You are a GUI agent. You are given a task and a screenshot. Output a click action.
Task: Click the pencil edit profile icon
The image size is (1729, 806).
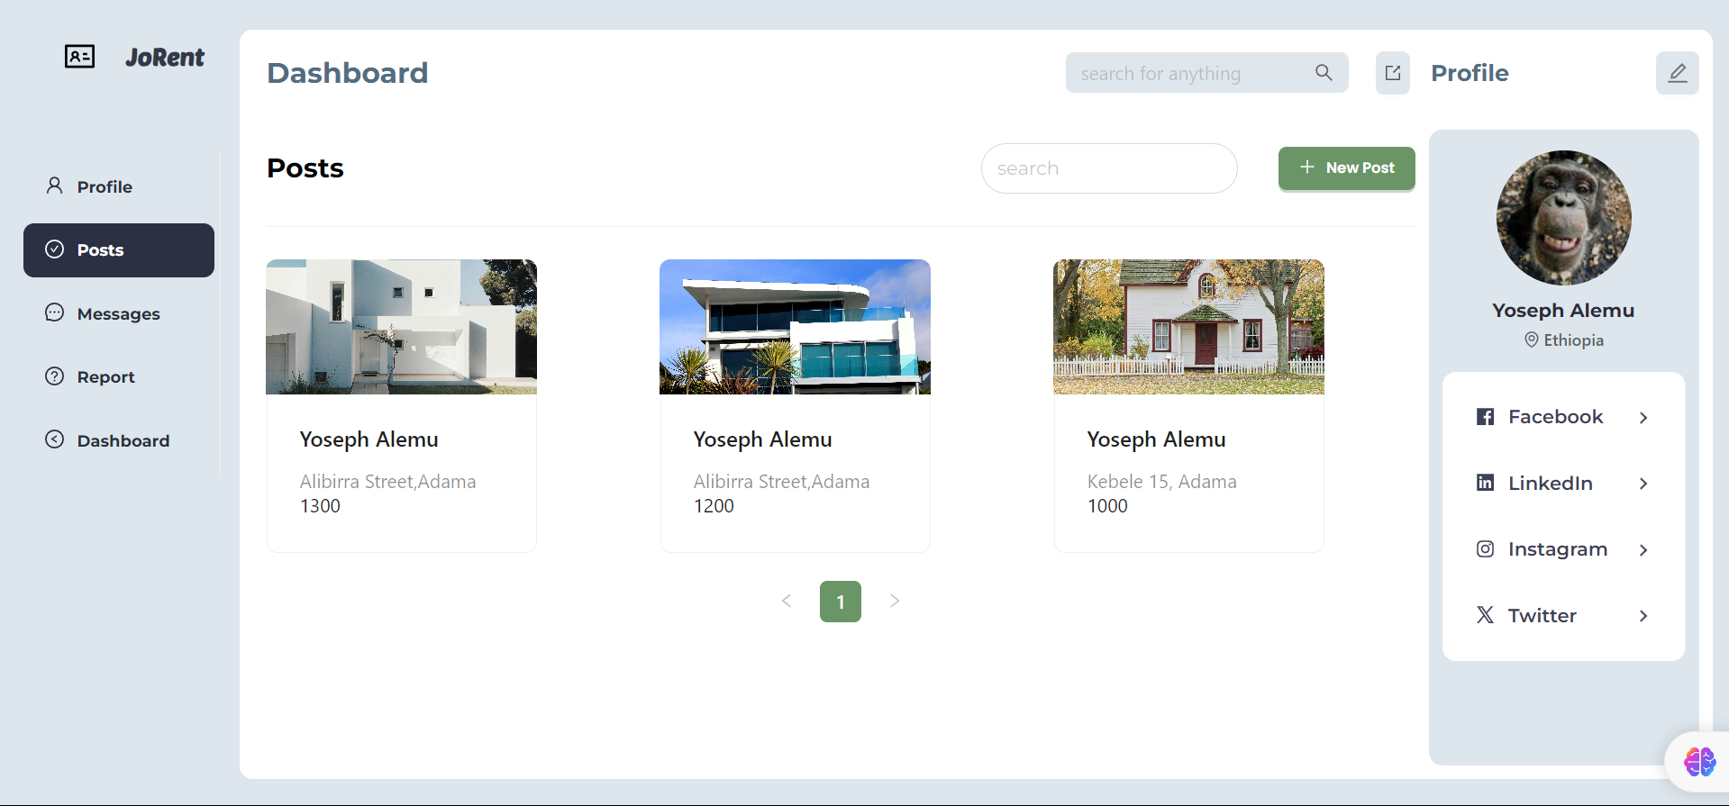[1678, 73]
